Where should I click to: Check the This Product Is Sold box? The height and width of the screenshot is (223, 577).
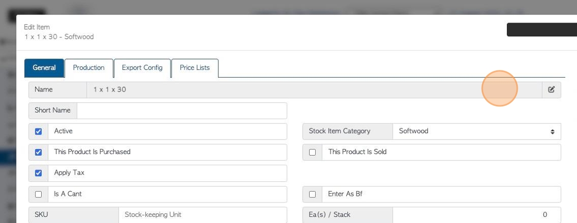click(312, 152)
